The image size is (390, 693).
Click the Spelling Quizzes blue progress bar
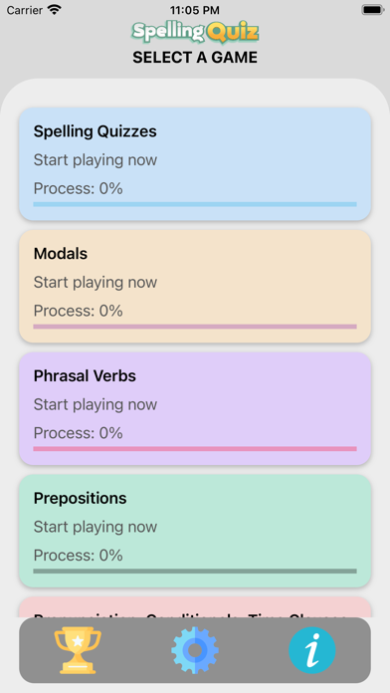point(195,204)
